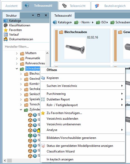Click the yellow note icon in tree
Image resolution: width=130 pixels, height=164 pixels.
point(39,130)
